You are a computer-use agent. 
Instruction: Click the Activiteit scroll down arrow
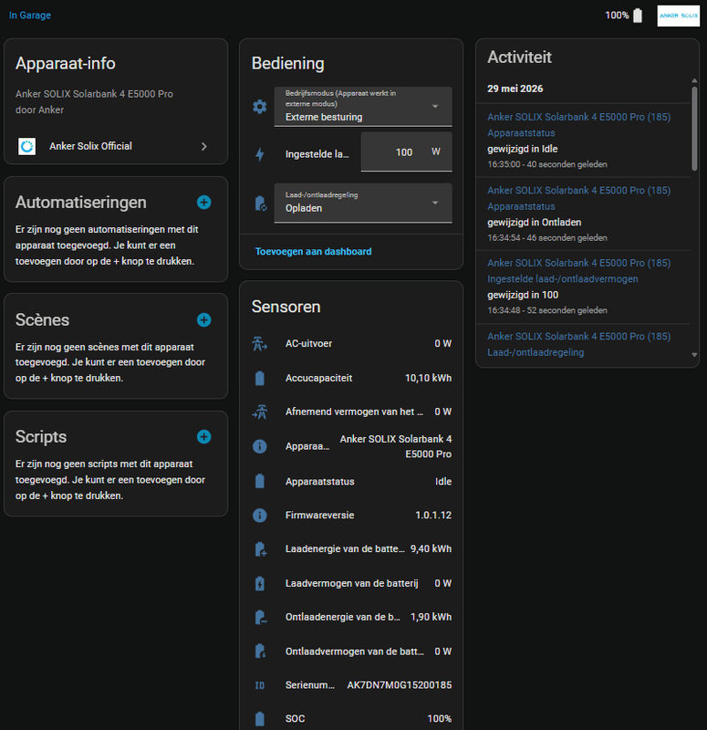click(x=694, y=355)
